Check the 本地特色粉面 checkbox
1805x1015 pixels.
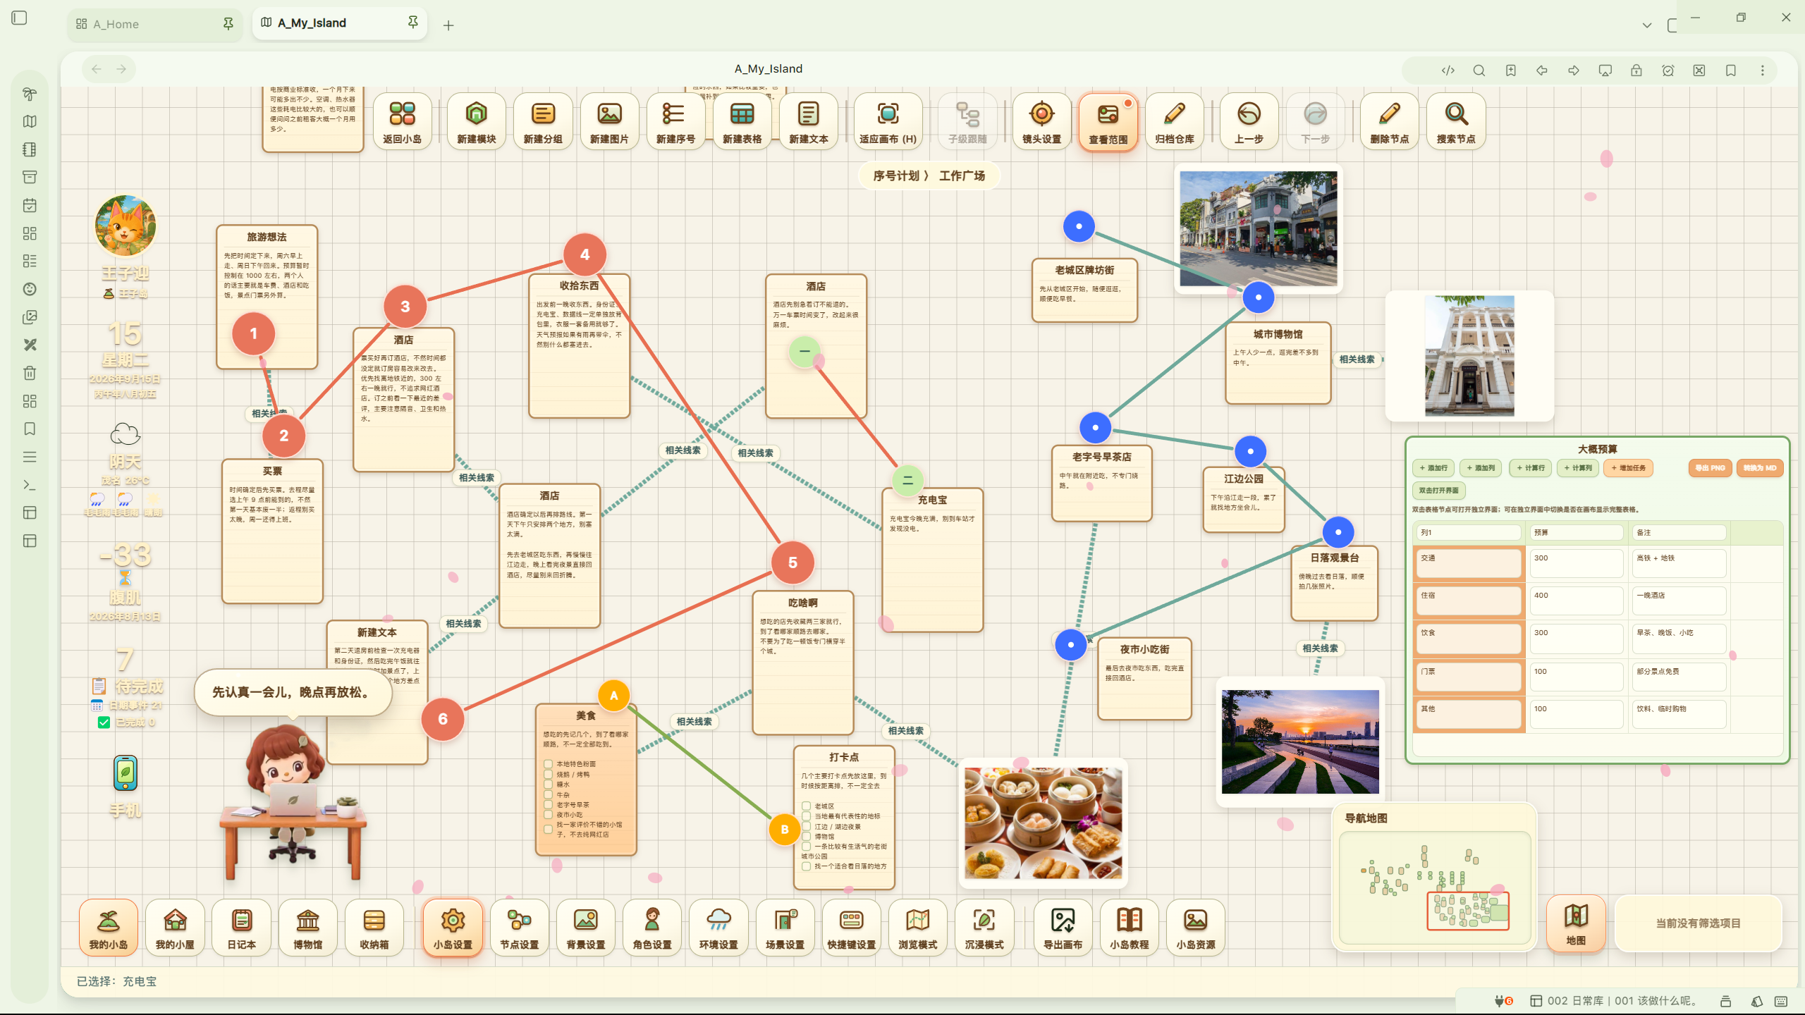(548, 764)
